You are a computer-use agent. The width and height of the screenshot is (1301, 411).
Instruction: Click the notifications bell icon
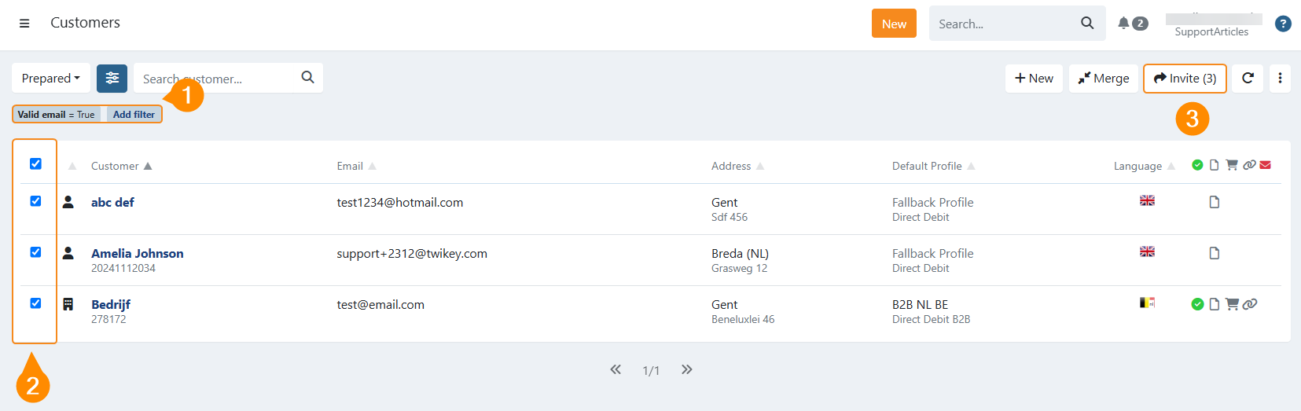(1124, 24)
